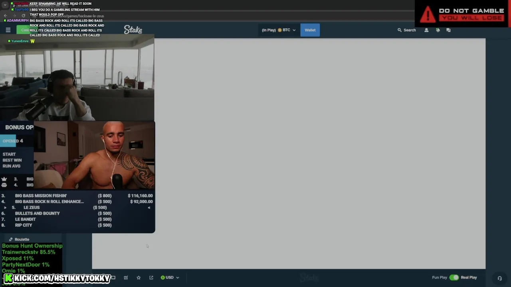The width and height of the screenshot is (511, 287).
Task: Click the RUN AVG label
Action: (x=11, y=166)
